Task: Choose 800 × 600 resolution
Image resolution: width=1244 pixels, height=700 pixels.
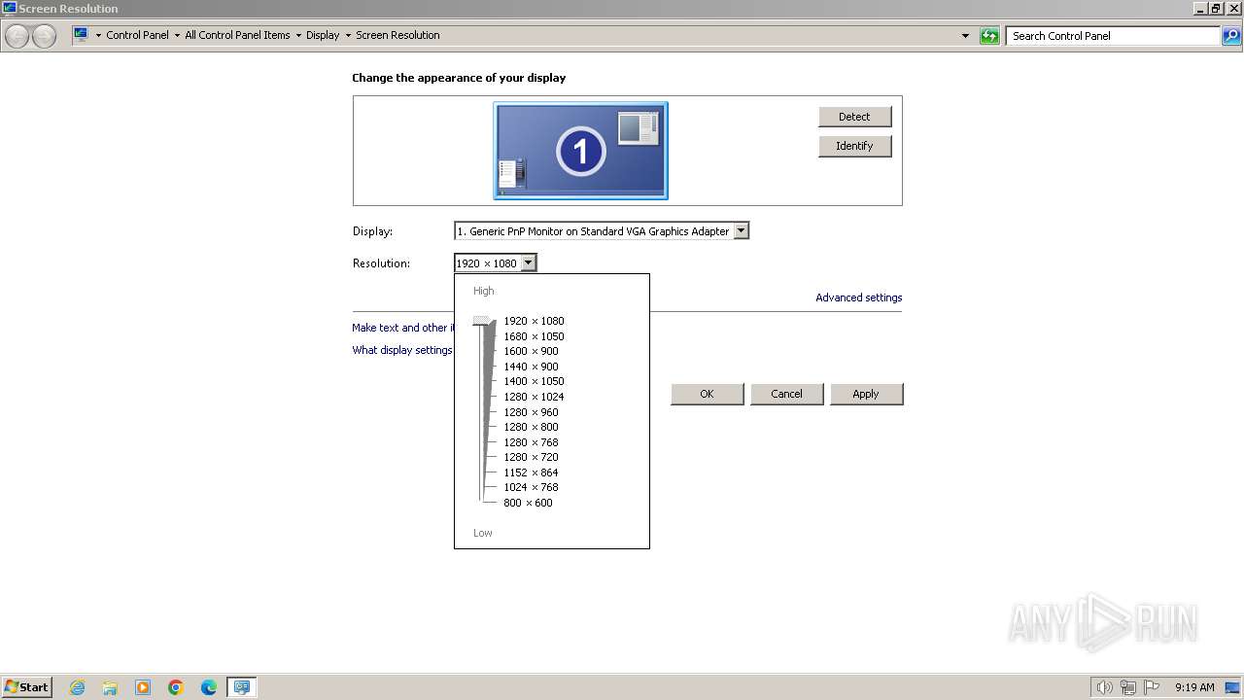Action: (x=528, y=503)
